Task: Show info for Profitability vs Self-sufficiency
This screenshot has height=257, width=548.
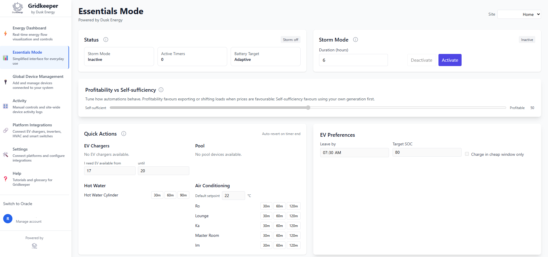Action: click(161, 90)
